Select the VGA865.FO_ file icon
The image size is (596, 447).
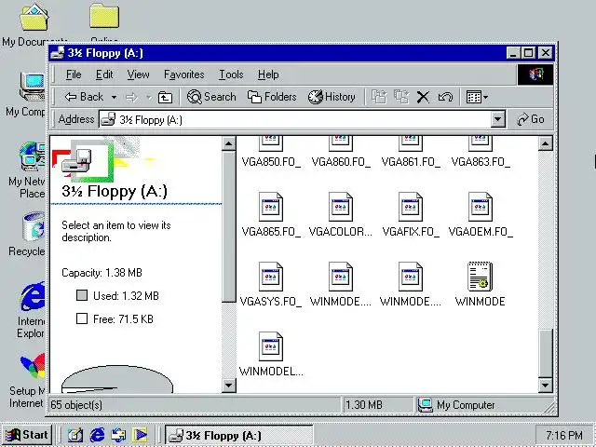271,207
